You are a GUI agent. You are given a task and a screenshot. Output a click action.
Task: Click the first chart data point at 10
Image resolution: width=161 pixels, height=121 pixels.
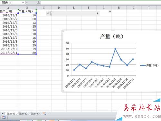pos(74,70)
